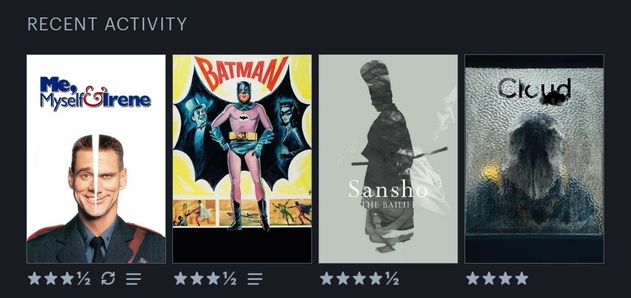Open the Batman movie poster
The height and width of the screenshot is (298, 631).
tap(242, 159)
